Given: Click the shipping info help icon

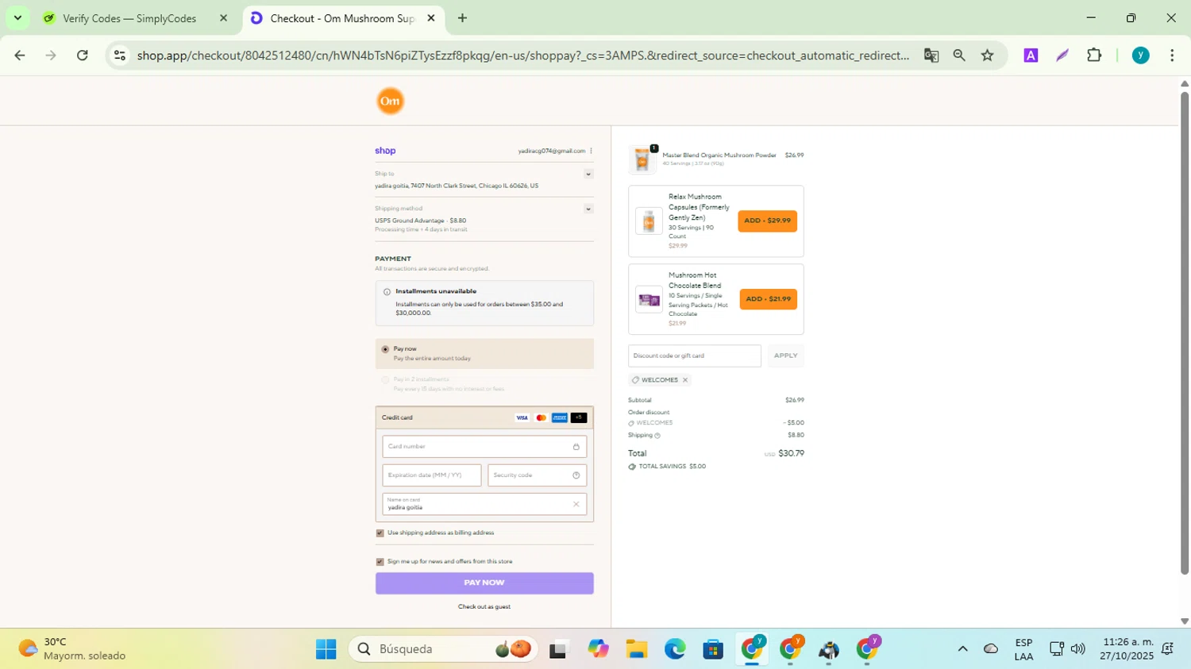Looking at the screenshot, I should 657,436.
